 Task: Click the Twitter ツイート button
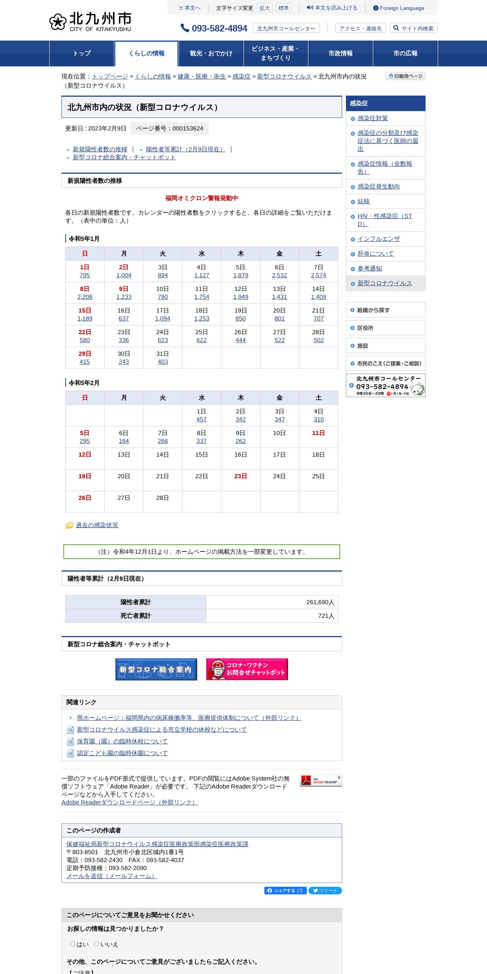click(x=325, y=891)
